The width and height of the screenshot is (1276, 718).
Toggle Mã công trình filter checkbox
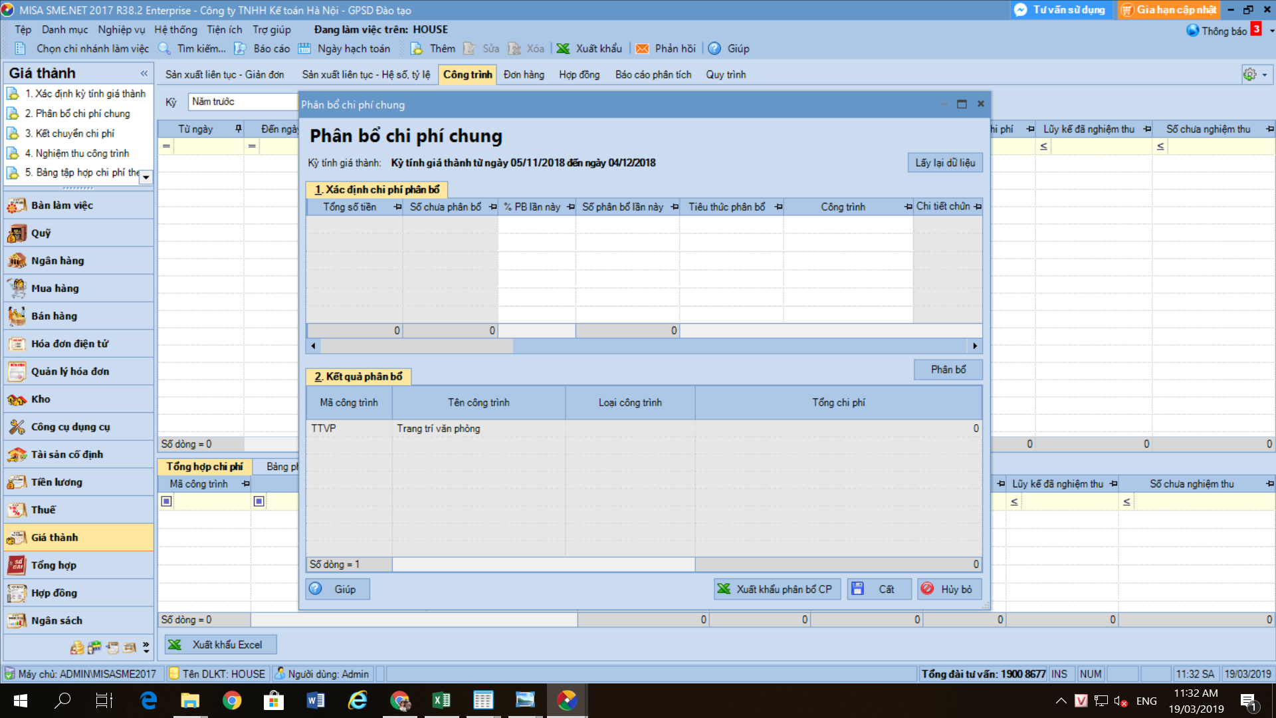click(167, 501)
